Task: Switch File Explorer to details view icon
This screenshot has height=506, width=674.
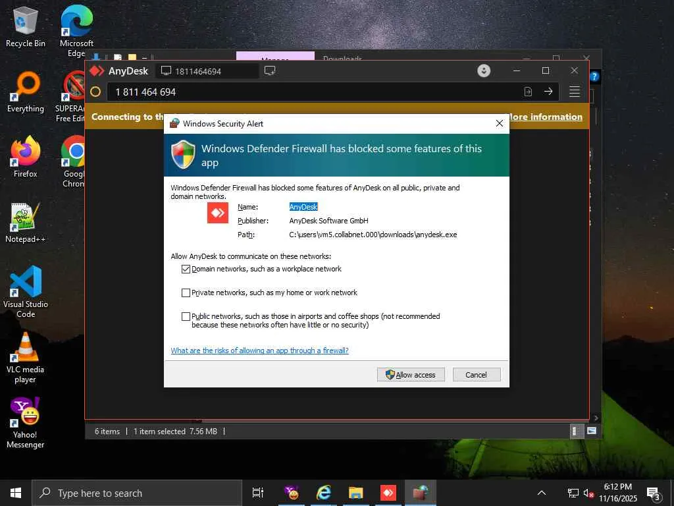Action: click(x=575, y=431)
